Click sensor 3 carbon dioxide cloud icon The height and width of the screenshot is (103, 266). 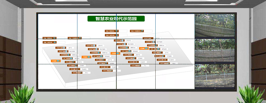click(71, 59)
